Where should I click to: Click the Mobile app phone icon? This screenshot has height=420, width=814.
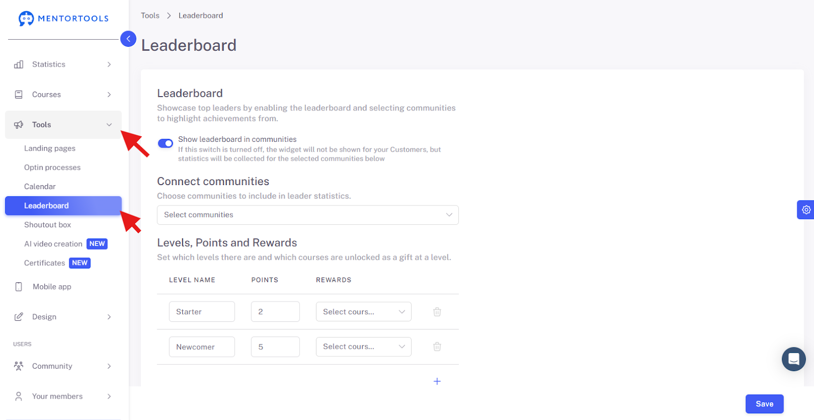point(19,287)
